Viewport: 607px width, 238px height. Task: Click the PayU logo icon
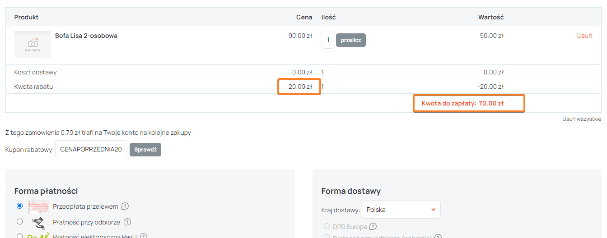click(38, 236)
